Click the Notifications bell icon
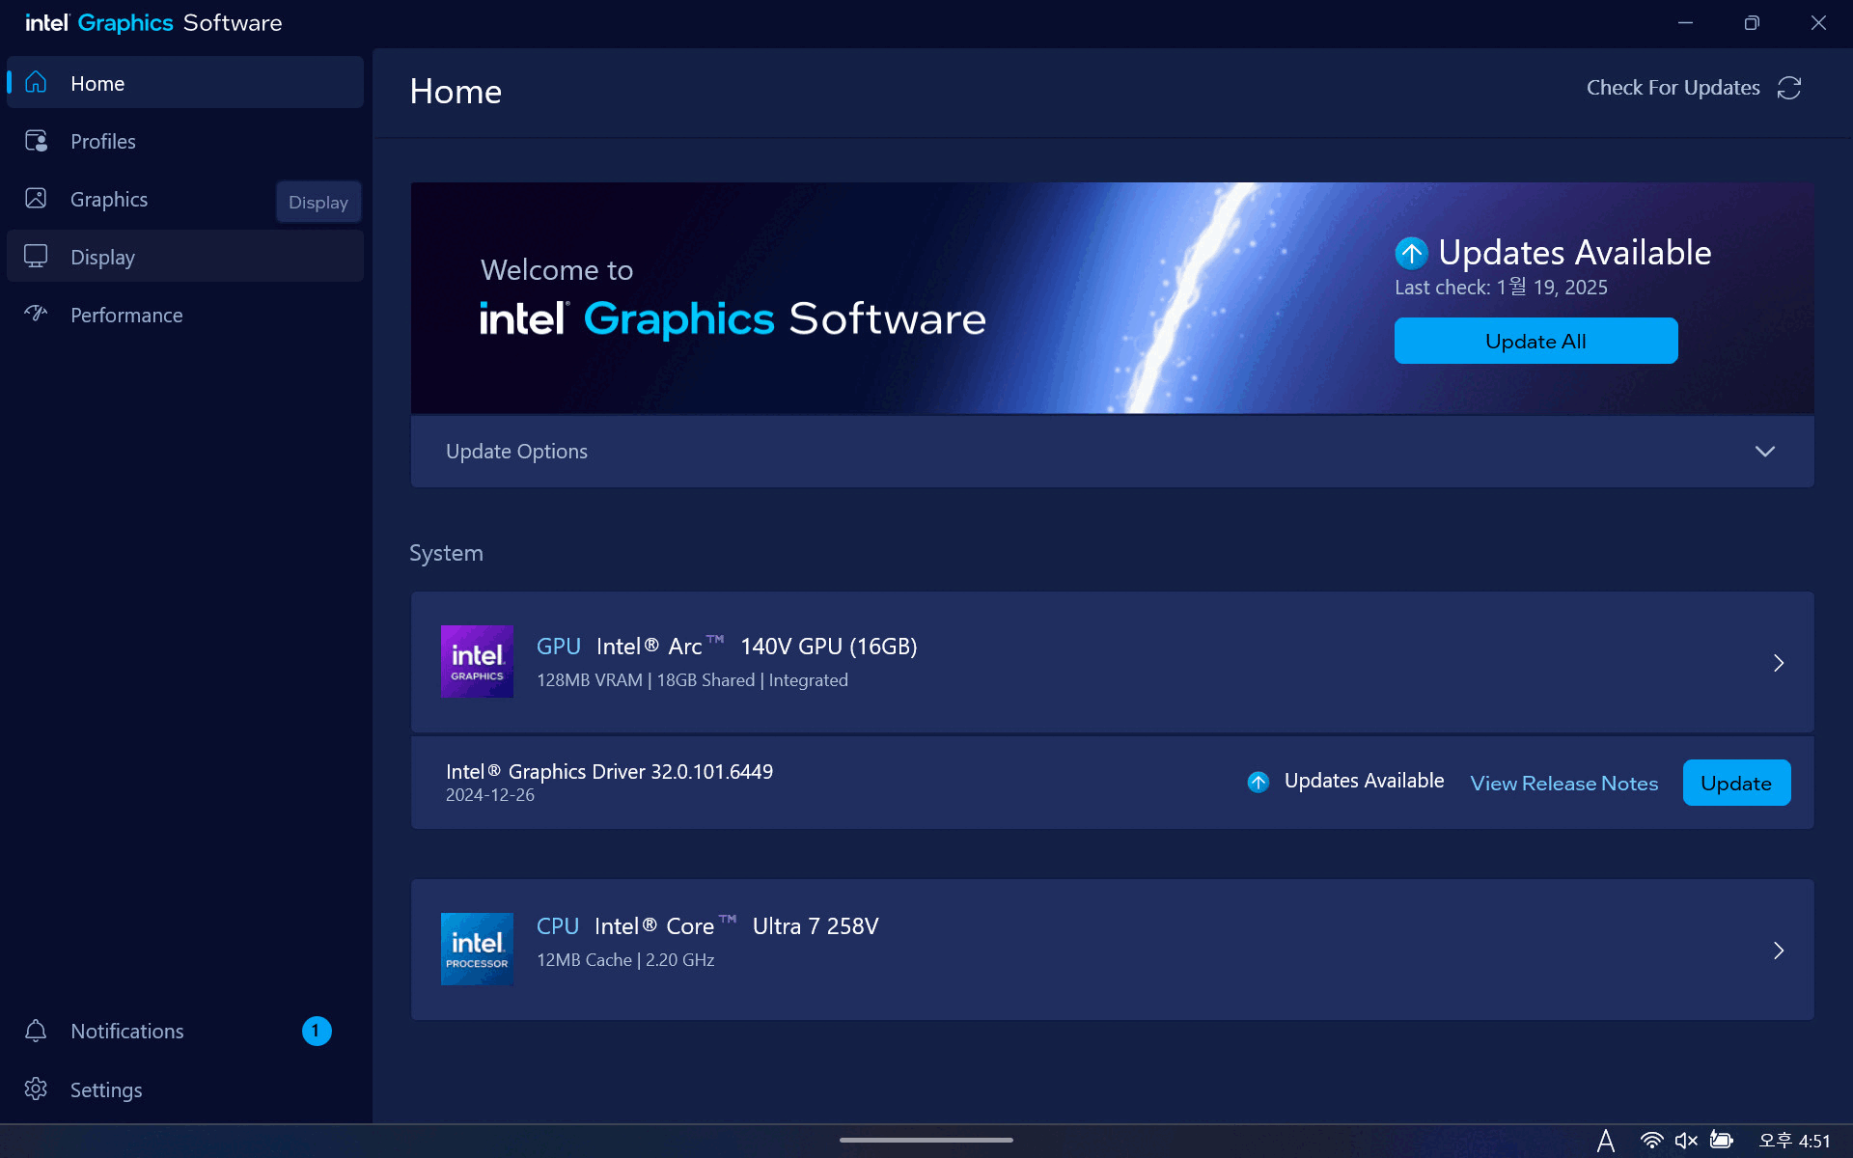This screenshot has height=1158, width=1853. pos(36,1031)
